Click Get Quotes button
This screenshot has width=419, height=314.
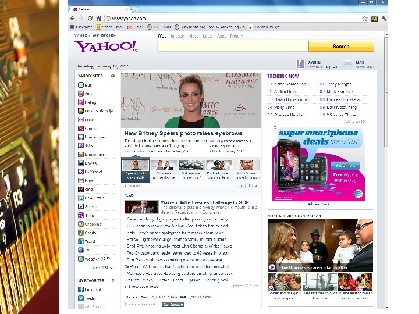point(173,304)
